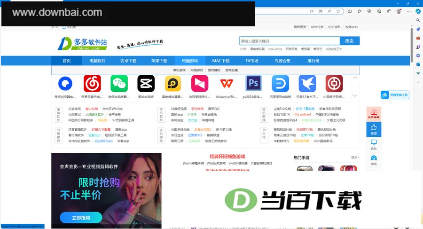
Task: Open the TV市场 navigation tab
Action: 252,61
